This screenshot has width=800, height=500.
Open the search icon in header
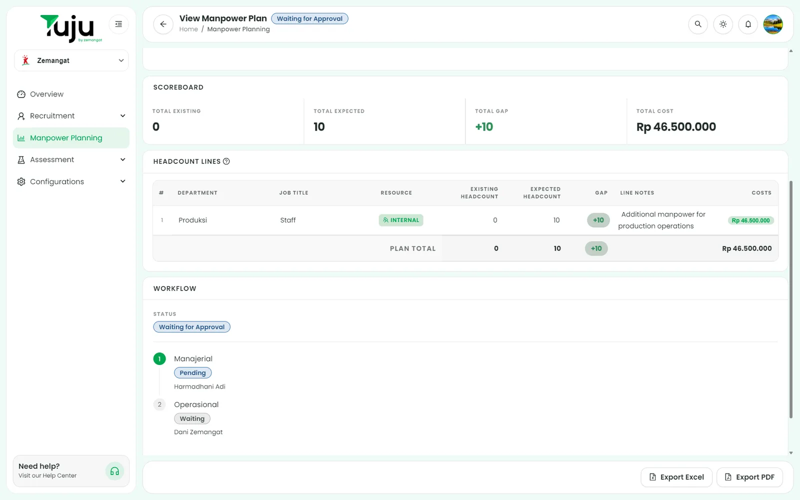698,24
